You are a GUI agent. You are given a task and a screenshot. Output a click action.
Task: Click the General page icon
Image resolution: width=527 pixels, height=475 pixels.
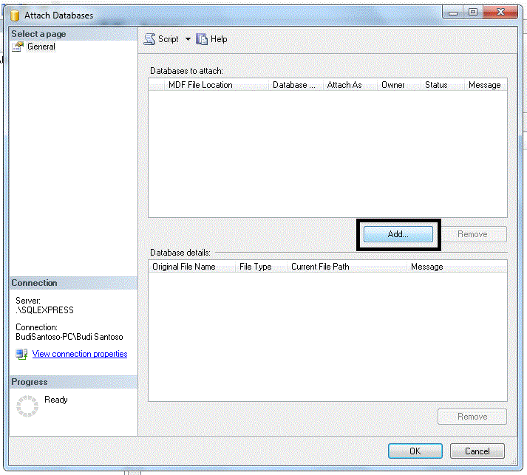[18, 47]
